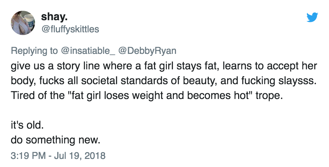Viewport: 329px width, 167px height.
Task: Open the @DebbyRyan mention link
Action: point(148,51)
